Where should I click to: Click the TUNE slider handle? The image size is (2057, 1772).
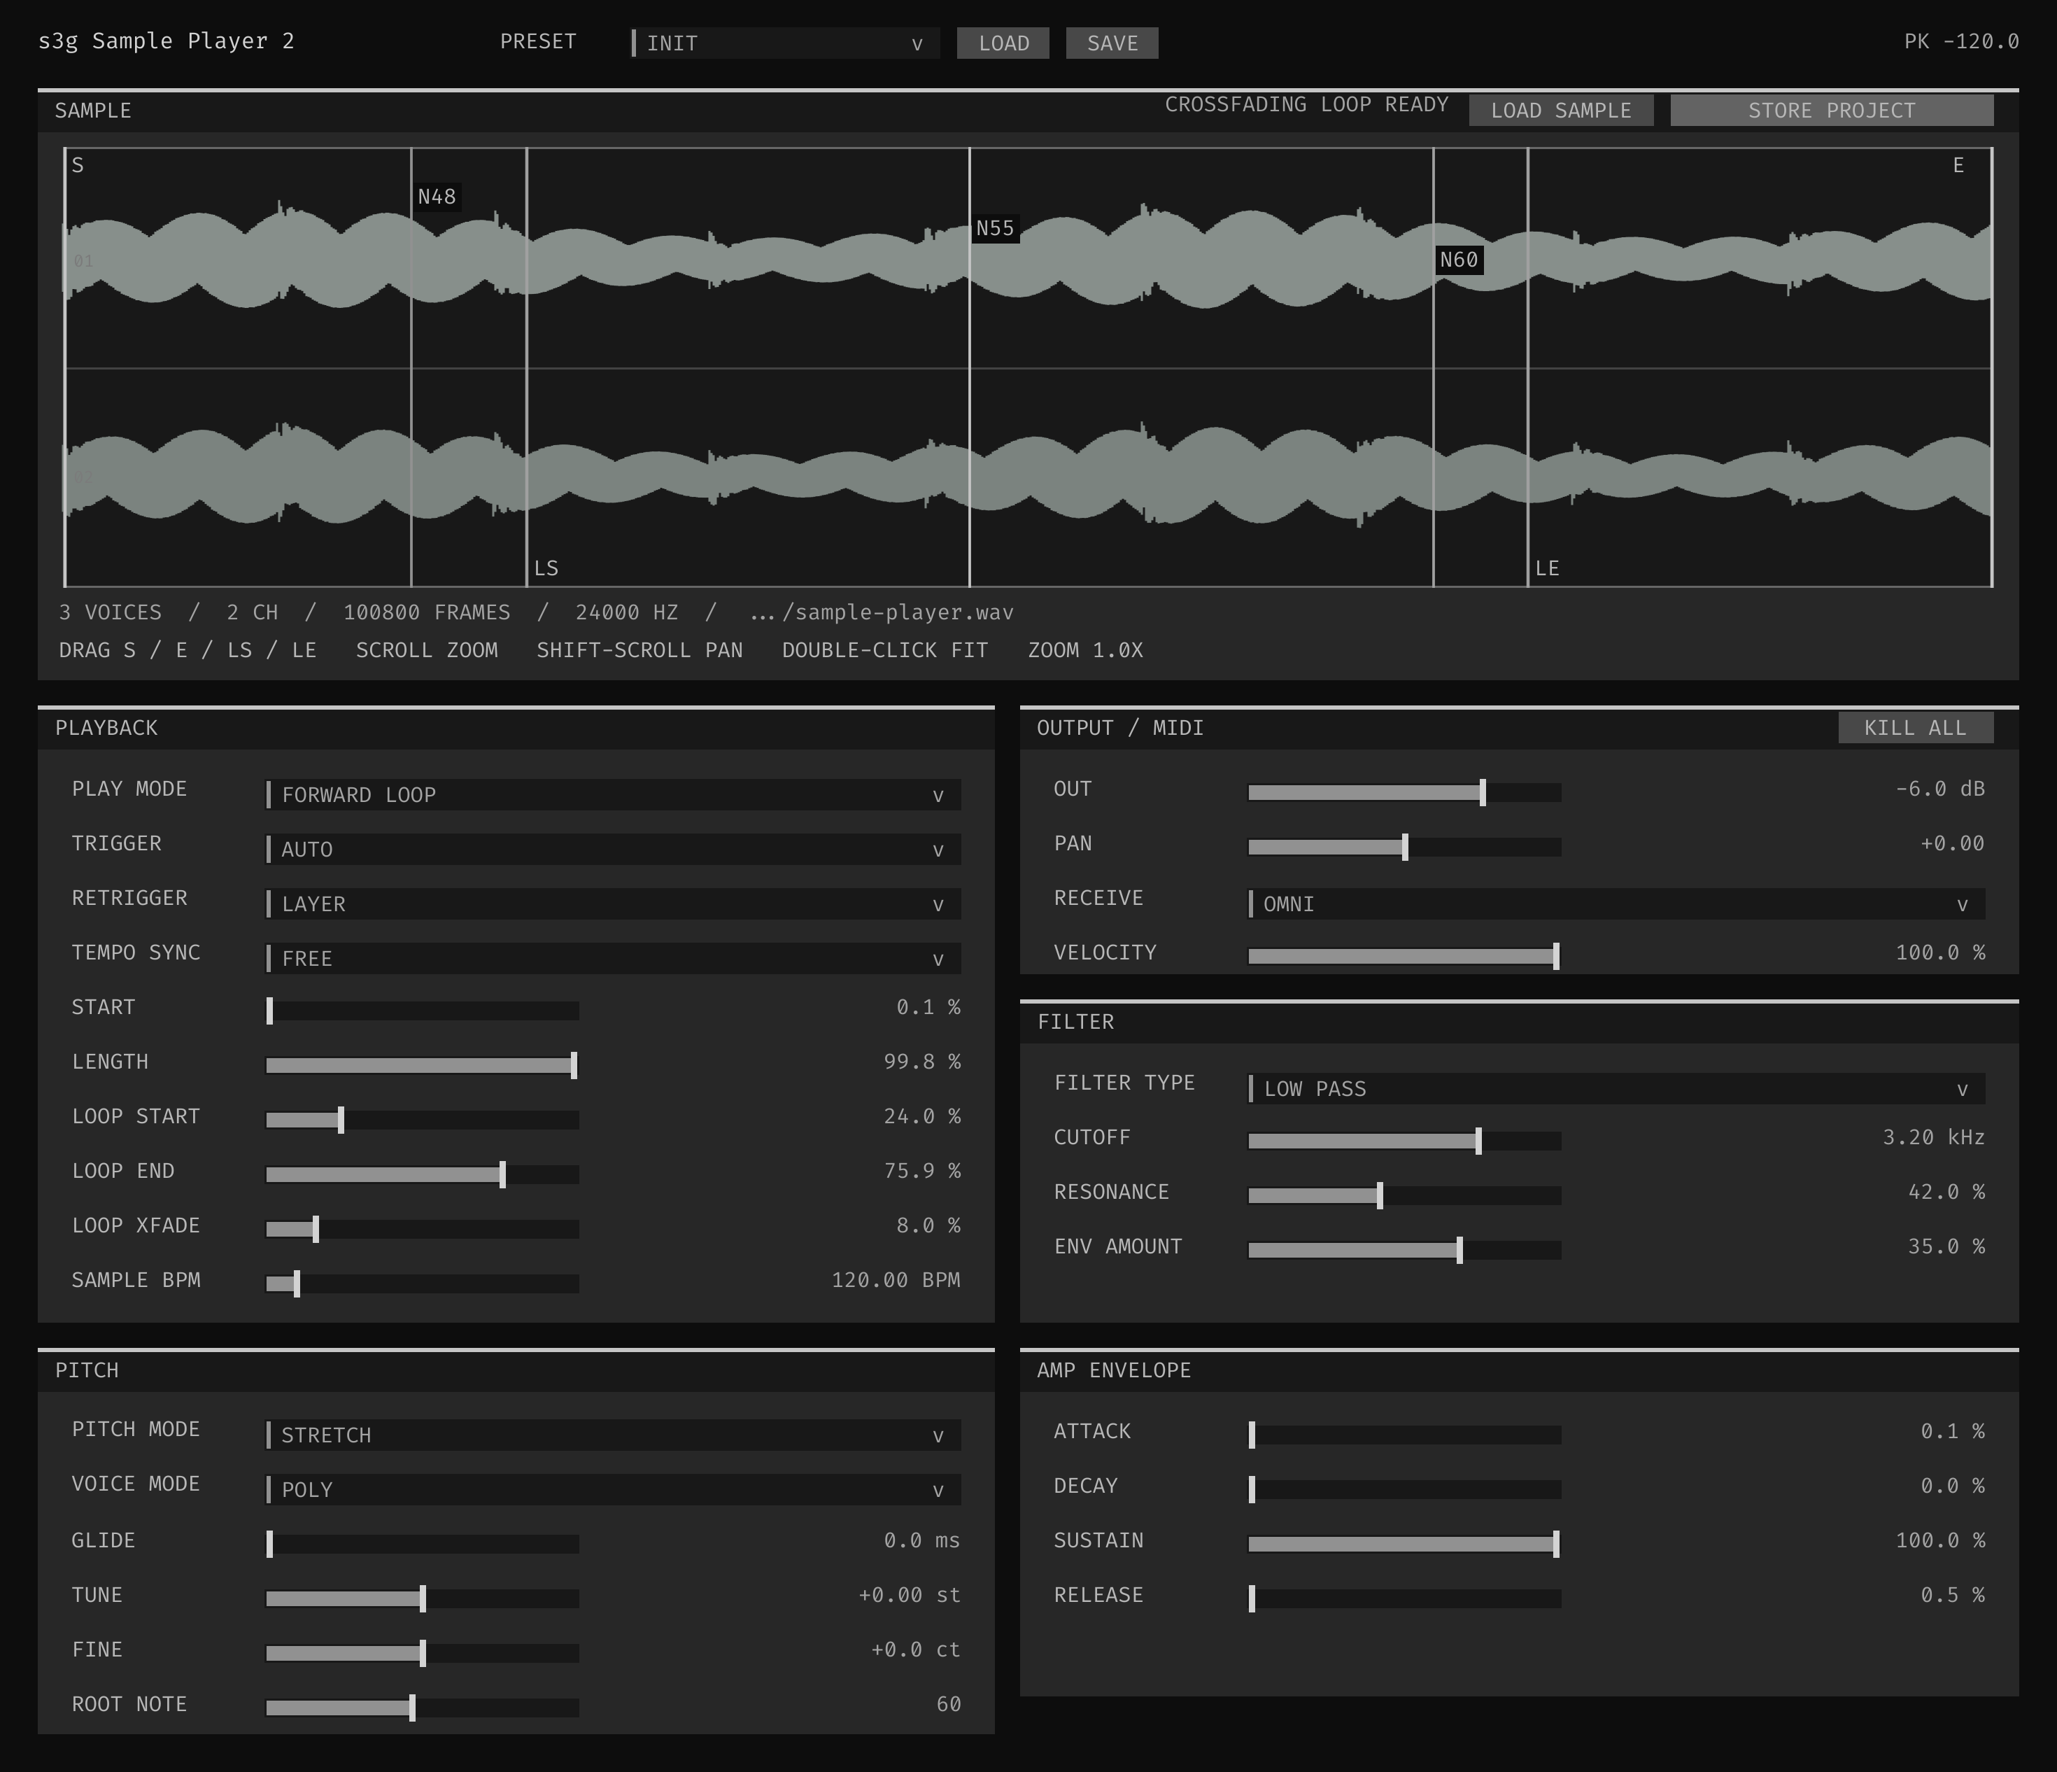tap(423, 1599)
